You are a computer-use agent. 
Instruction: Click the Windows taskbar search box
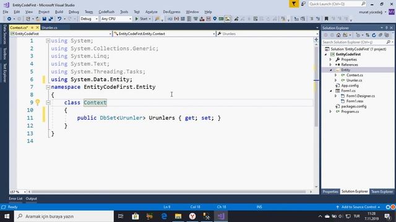click(x=64, y=216)
